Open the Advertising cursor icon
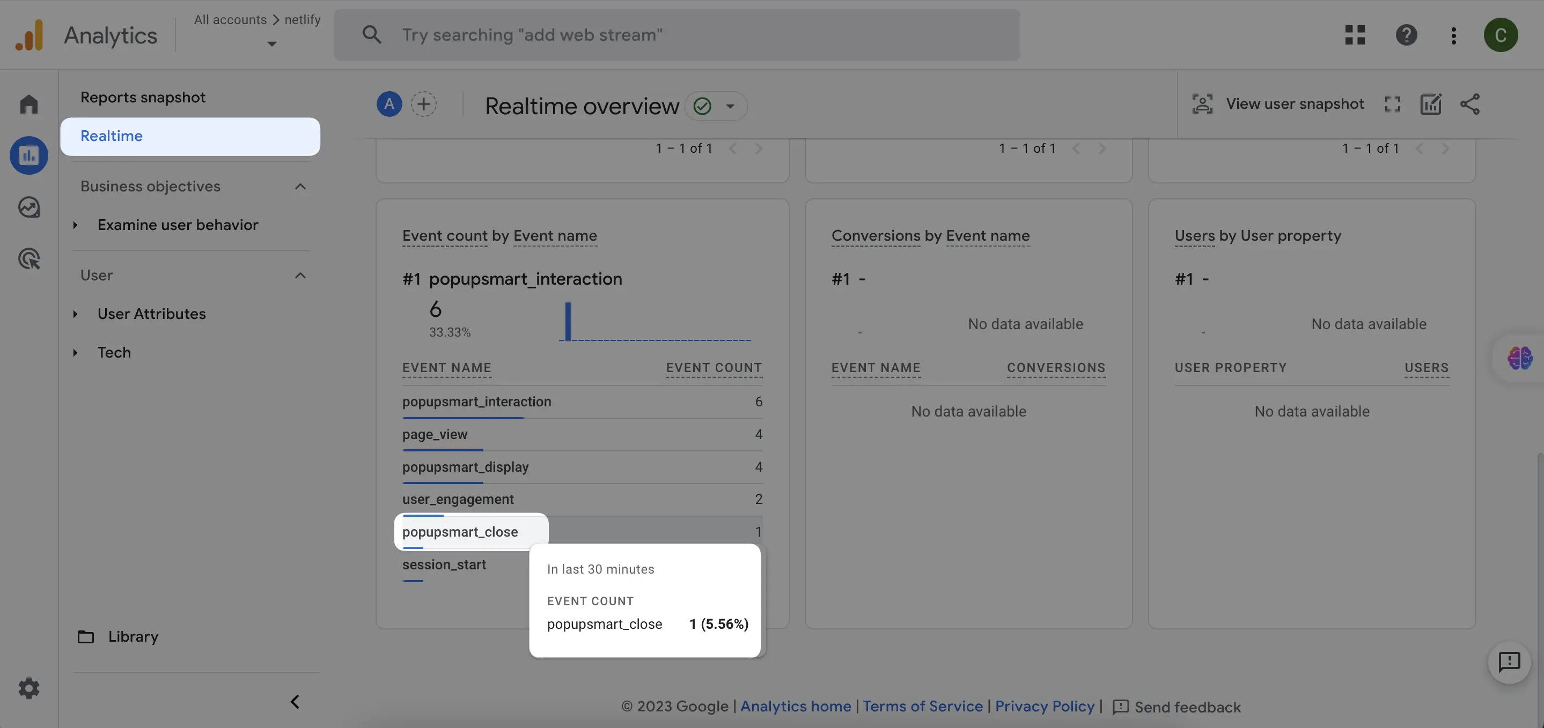The height and width of the screenshot is (728, 1544). [x=29, y=259]
